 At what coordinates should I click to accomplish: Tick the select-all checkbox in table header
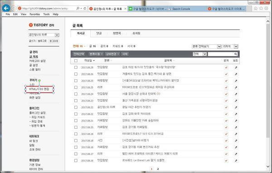pyautogui.click(x=76, y=61)
